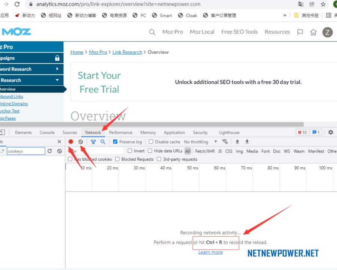337x270 pixels.
Task: Check Has blocked cookies checkbox
Action: pos(70,159)
